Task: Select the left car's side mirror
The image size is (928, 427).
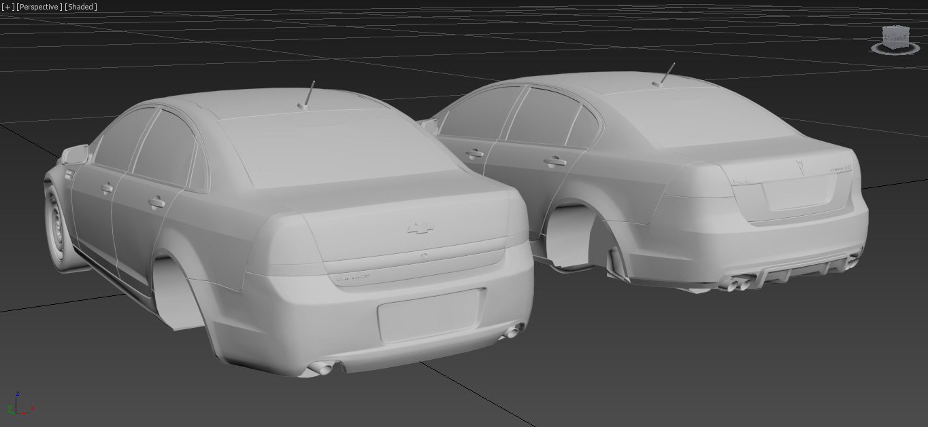Action: pos(75,155)
